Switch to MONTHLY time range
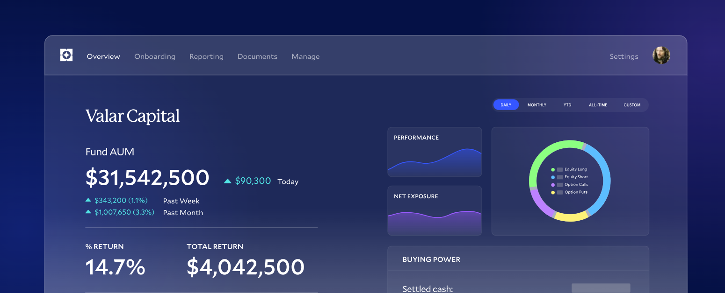The image size is (725, 293). point(536,105)
